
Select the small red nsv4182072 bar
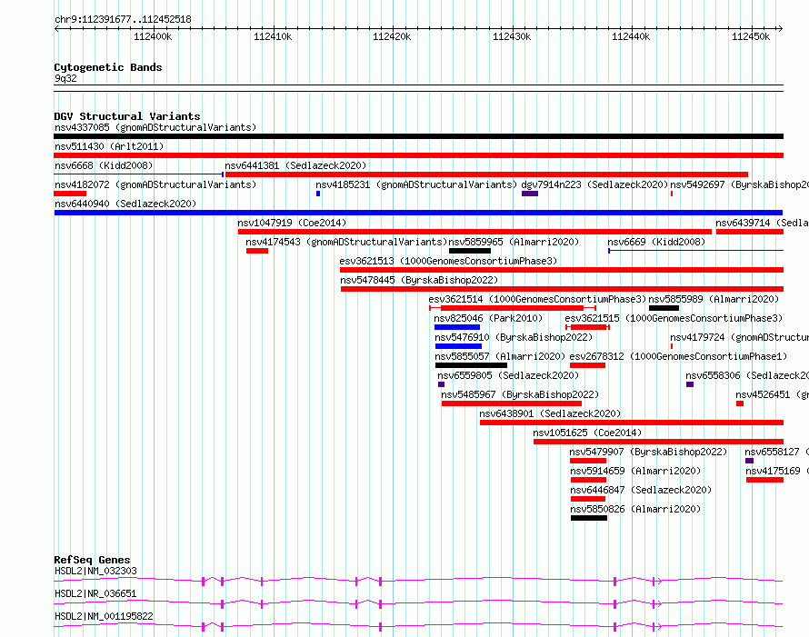(70, 194)
